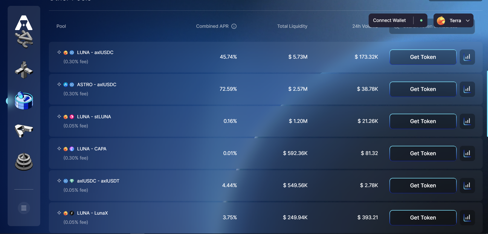Screen dimensions: 488x234
Task: Open the LUNA - axlUSDC pool name
Action: tap(95, 52)
